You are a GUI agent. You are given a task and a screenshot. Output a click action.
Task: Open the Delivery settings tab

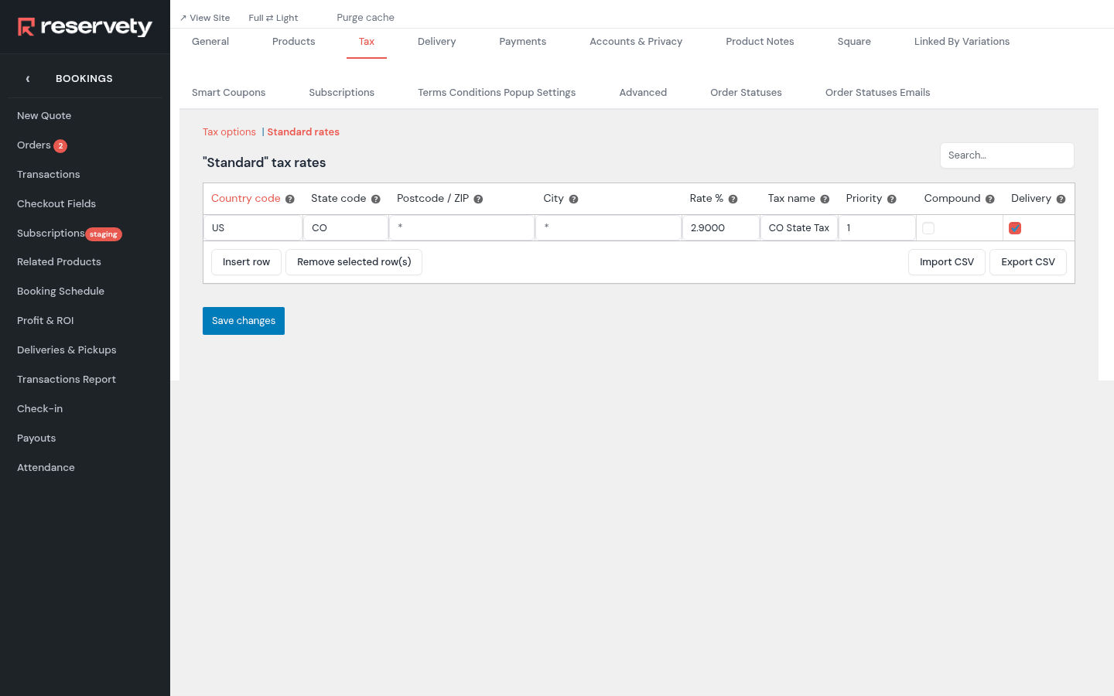(x=437, y=42)
